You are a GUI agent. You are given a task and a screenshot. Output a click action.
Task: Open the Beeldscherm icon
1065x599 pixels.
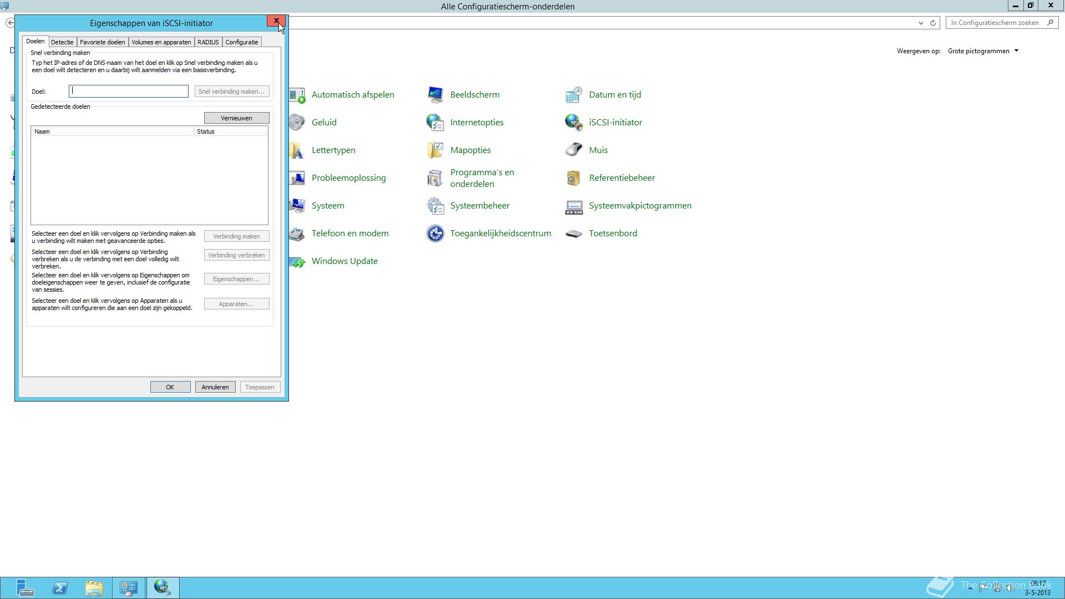point(435,95)
